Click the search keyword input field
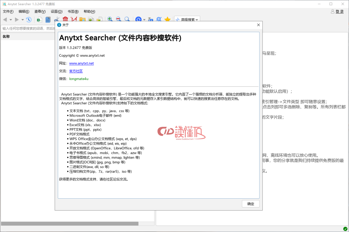 (x=28, y=29)
